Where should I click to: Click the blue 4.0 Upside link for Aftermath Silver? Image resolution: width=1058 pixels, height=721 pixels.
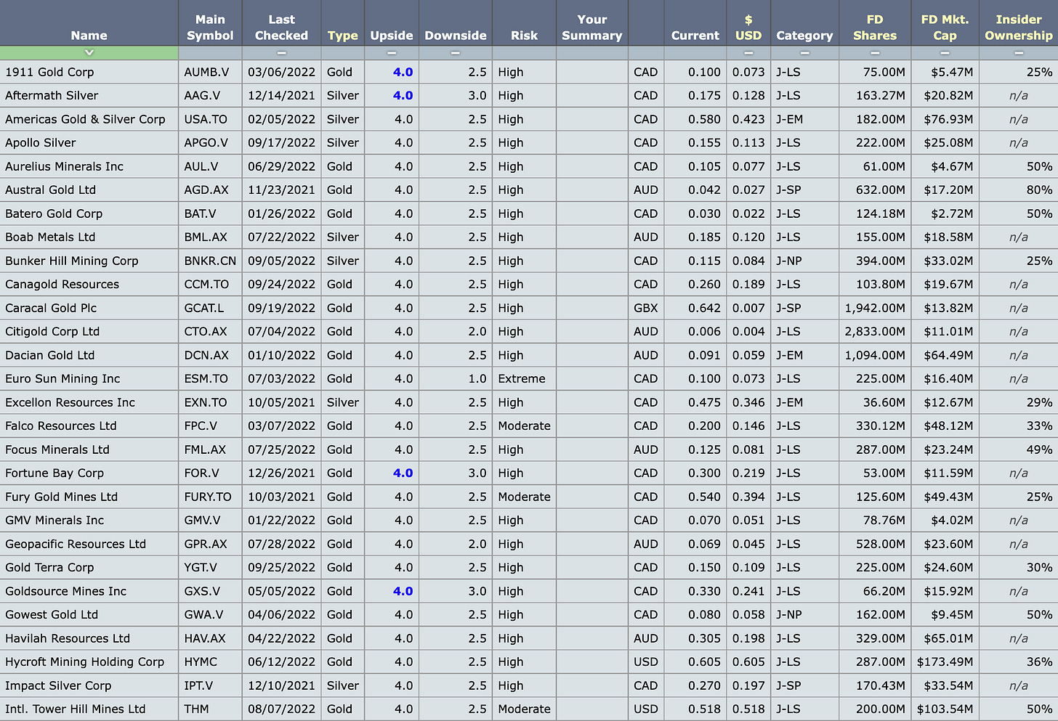(403, 95)
